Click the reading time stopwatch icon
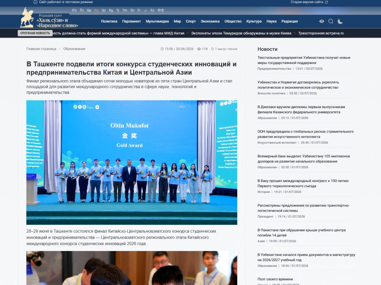The width and height of the screenshot is (381, 285). click(x=212, y=49)
